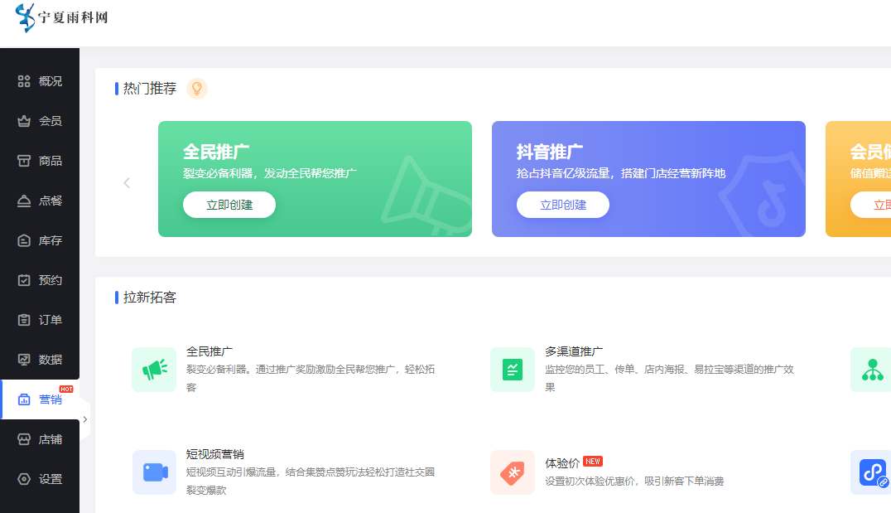Viewport: 891px width, 513px height.
Task: Open the 数据 data icon
Action: pyautogui.click(x=24, y=360)
